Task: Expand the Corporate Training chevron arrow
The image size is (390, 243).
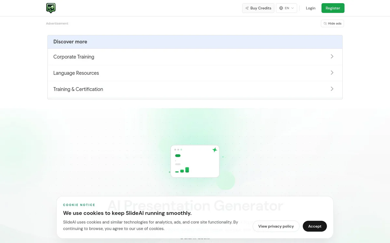Action: pos(332,56)
